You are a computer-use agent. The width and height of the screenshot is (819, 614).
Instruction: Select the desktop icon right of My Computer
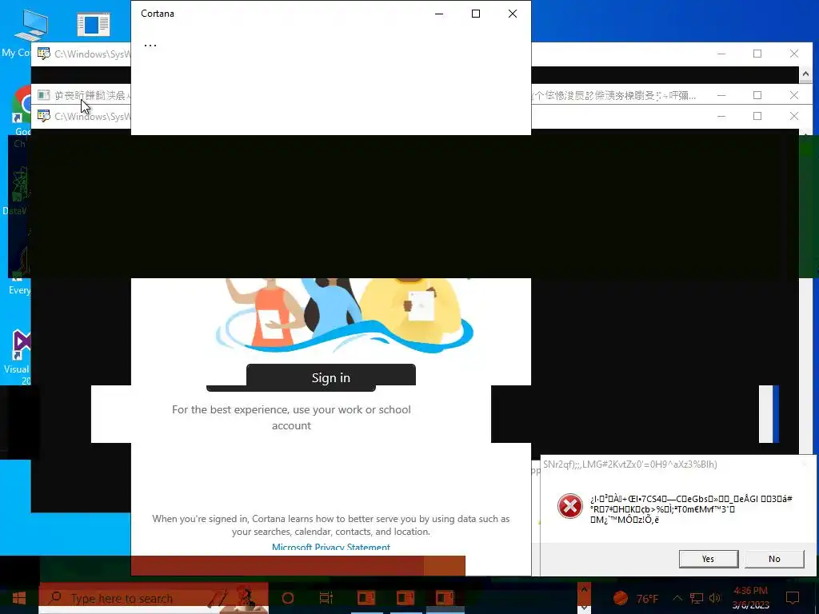(93, 25)
